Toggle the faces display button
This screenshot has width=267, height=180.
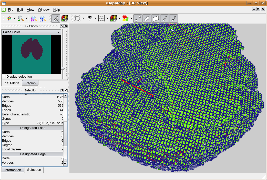(156, 18)
